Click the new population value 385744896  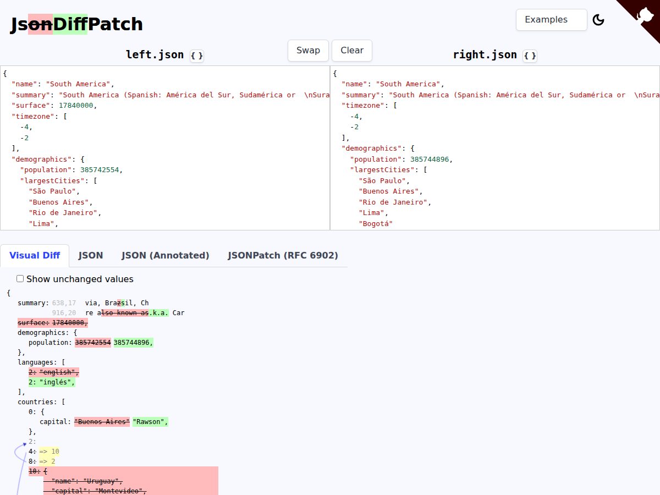[133, 343]
